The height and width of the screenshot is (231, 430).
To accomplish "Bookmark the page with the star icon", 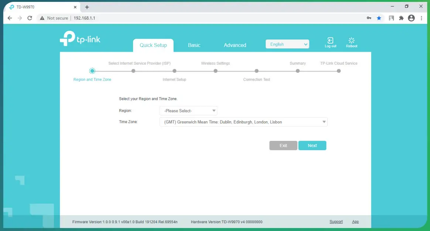I will 379,18.
